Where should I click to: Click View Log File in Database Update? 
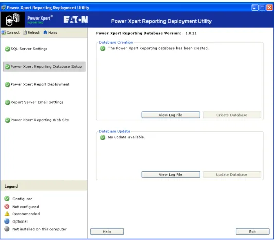pos(171,174)
